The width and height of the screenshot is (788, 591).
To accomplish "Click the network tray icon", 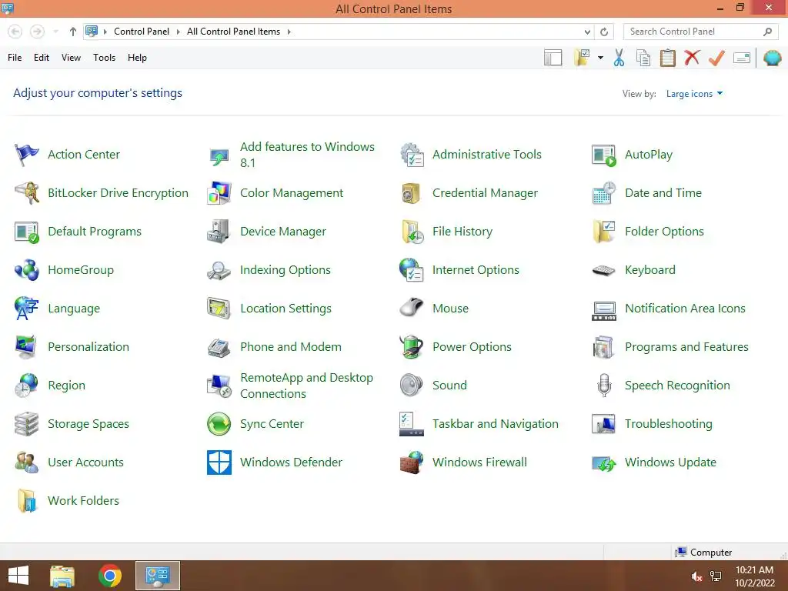I will tap(716, 576).
